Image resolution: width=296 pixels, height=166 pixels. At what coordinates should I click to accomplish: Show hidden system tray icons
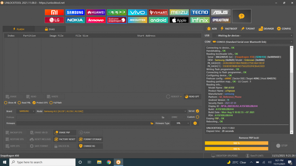click(x=251, y=162)
